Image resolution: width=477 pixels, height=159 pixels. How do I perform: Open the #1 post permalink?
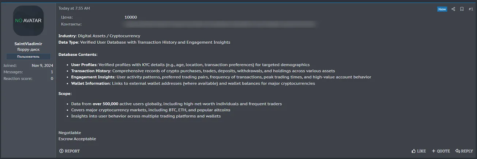coord(471,9)
